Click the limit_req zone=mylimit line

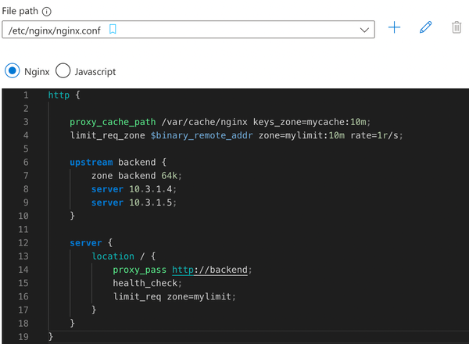[x=174, y=297]
